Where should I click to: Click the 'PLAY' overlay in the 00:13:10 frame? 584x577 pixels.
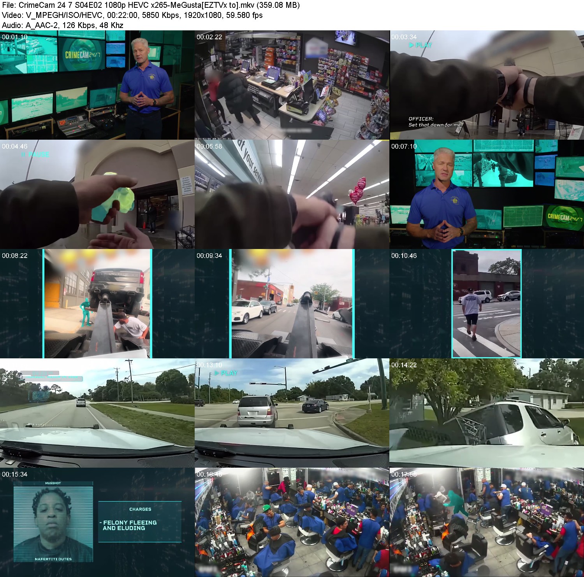point(226,373)
